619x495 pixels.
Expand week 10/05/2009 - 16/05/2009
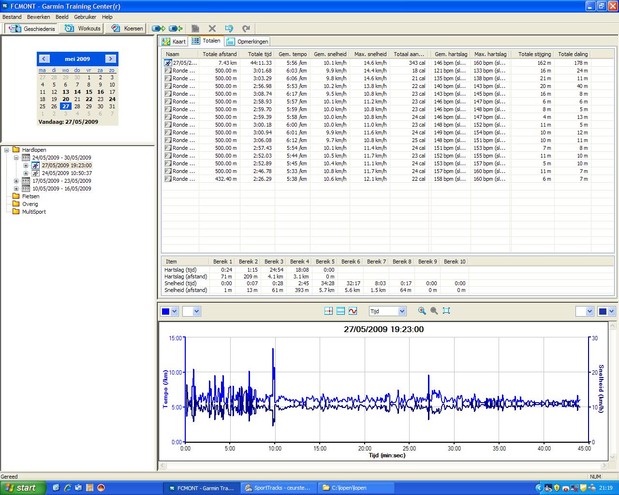point(16,189)
